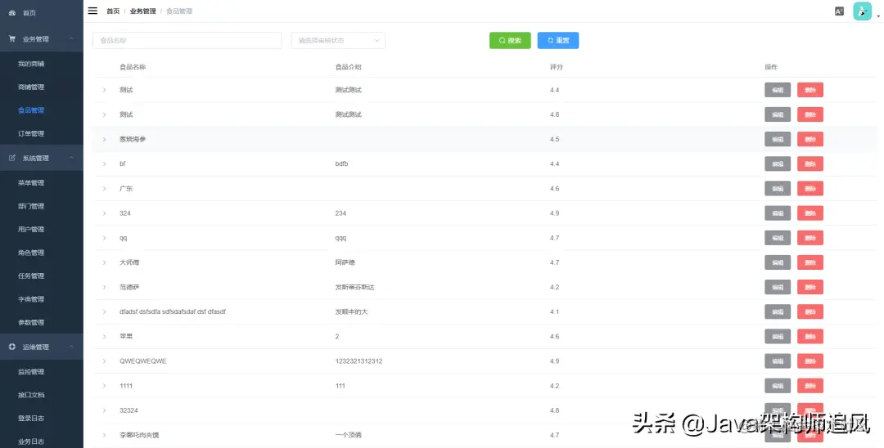This screenshot has height=448, width=884.
Task: Edit the QWEQWEQWE row
Action: (778, 361)
